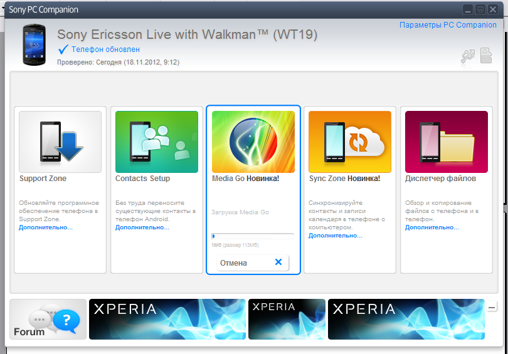Click Дополнительно link under Support Zone
The width and height of the screenshot is (508, 354).
[46, 227]
